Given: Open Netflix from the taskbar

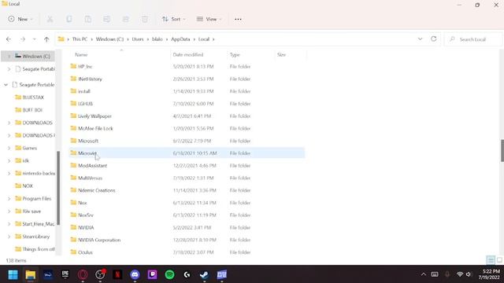Looking at the screenshot, I should pyautogui.click(x=117, y=274).
